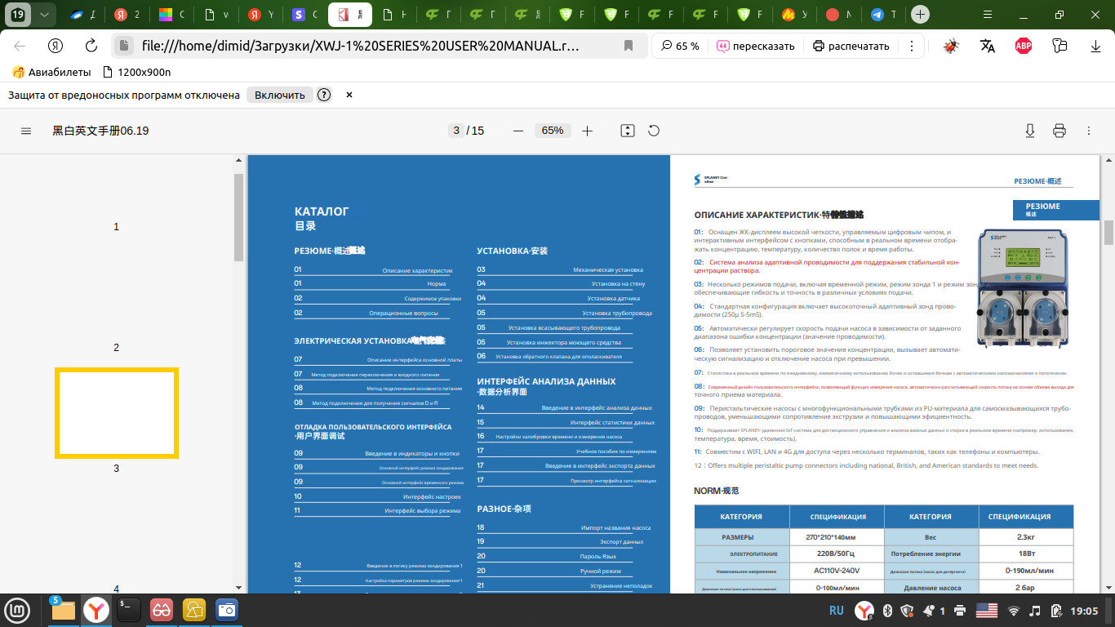
Task: Expand the chevron beside the tab counter
Action: (44, 14)
